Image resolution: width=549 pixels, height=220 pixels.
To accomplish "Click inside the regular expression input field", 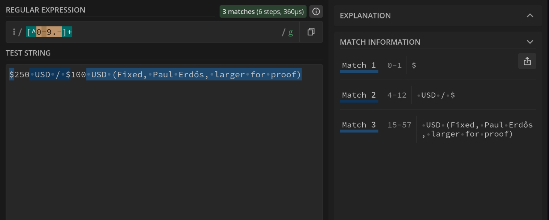I will click(x=169, y=32).
